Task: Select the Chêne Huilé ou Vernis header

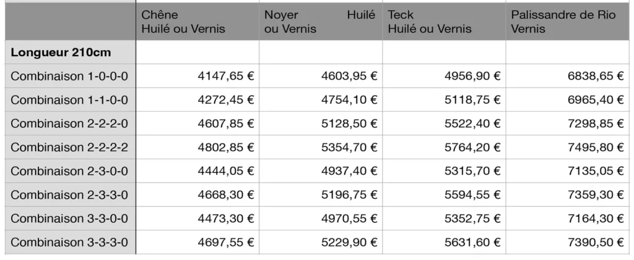Action: (x=198, y=22)
